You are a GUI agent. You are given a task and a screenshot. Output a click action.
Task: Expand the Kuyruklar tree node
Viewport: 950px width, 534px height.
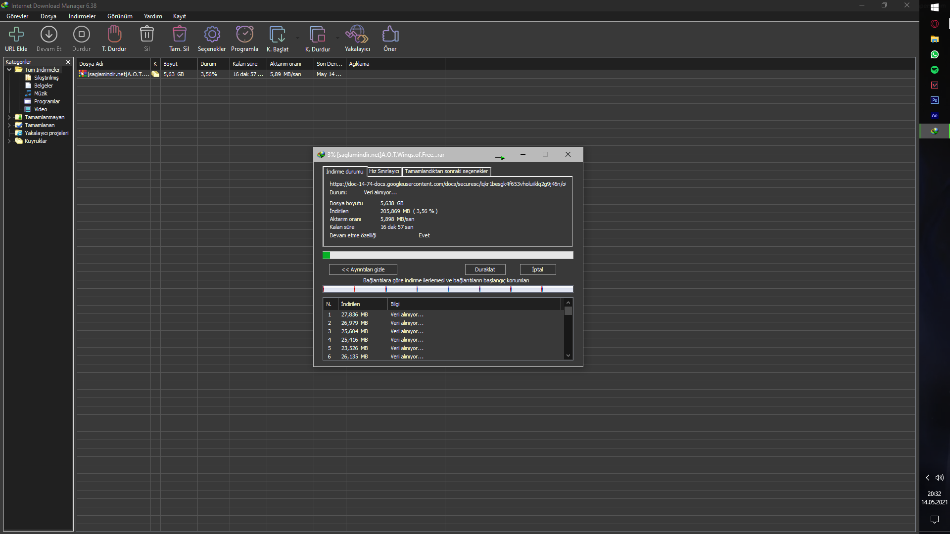point(9,141)
